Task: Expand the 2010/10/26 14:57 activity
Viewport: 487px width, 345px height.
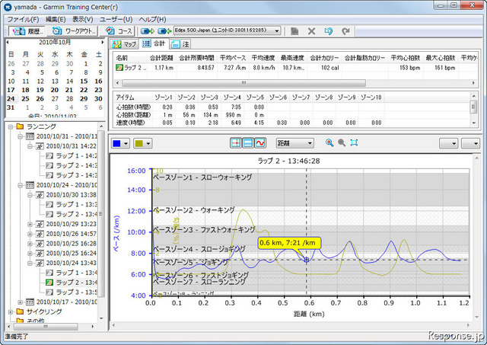Action: coord(30,234)
